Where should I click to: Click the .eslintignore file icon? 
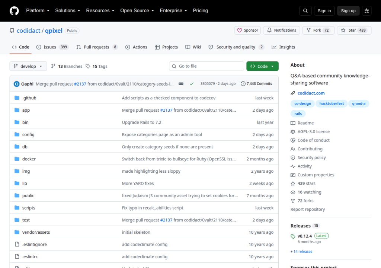point(17,244)
